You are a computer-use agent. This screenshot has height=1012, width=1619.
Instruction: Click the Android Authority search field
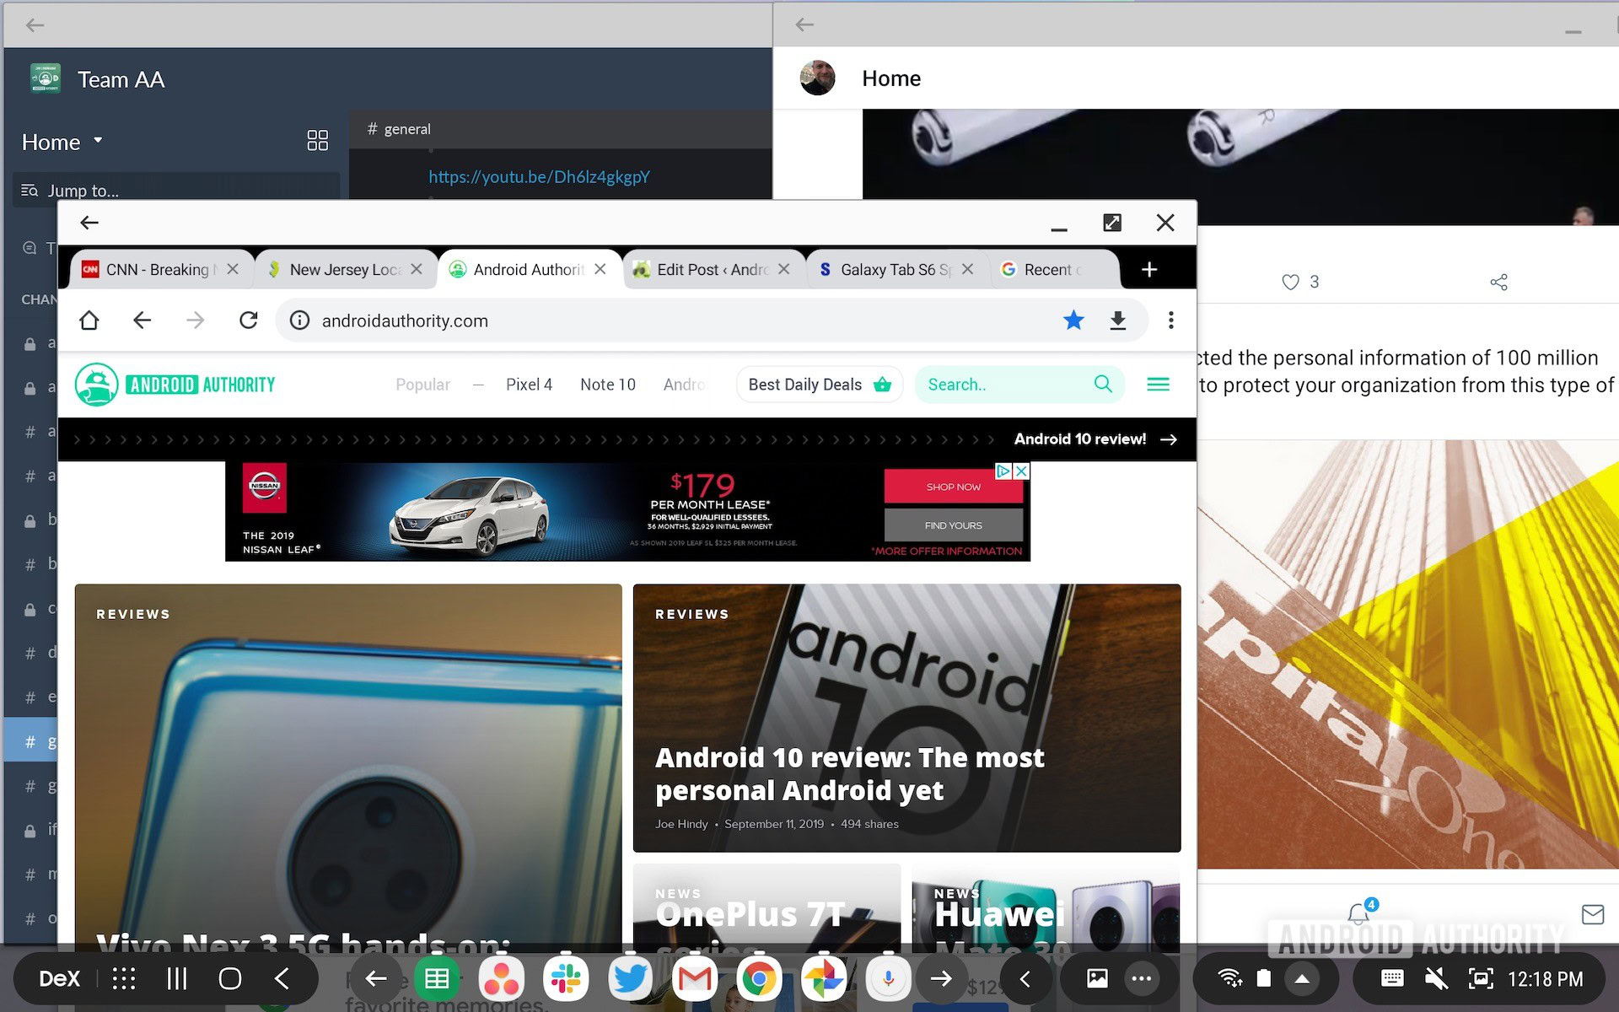[x=1003, y=385]
